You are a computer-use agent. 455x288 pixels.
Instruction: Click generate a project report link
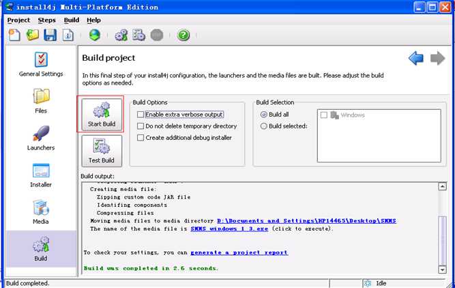239,253
